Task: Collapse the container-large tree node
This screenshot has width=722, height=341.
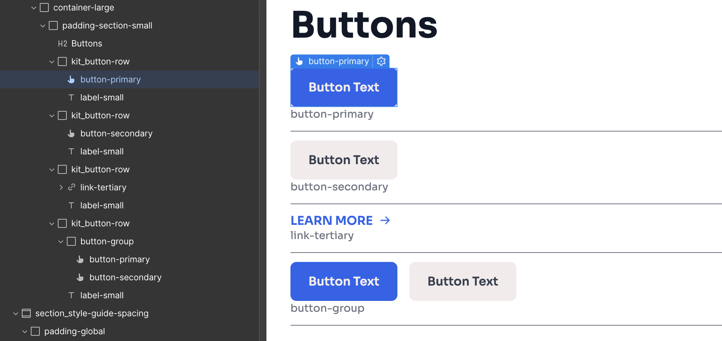Action: (x=34, y=7)
